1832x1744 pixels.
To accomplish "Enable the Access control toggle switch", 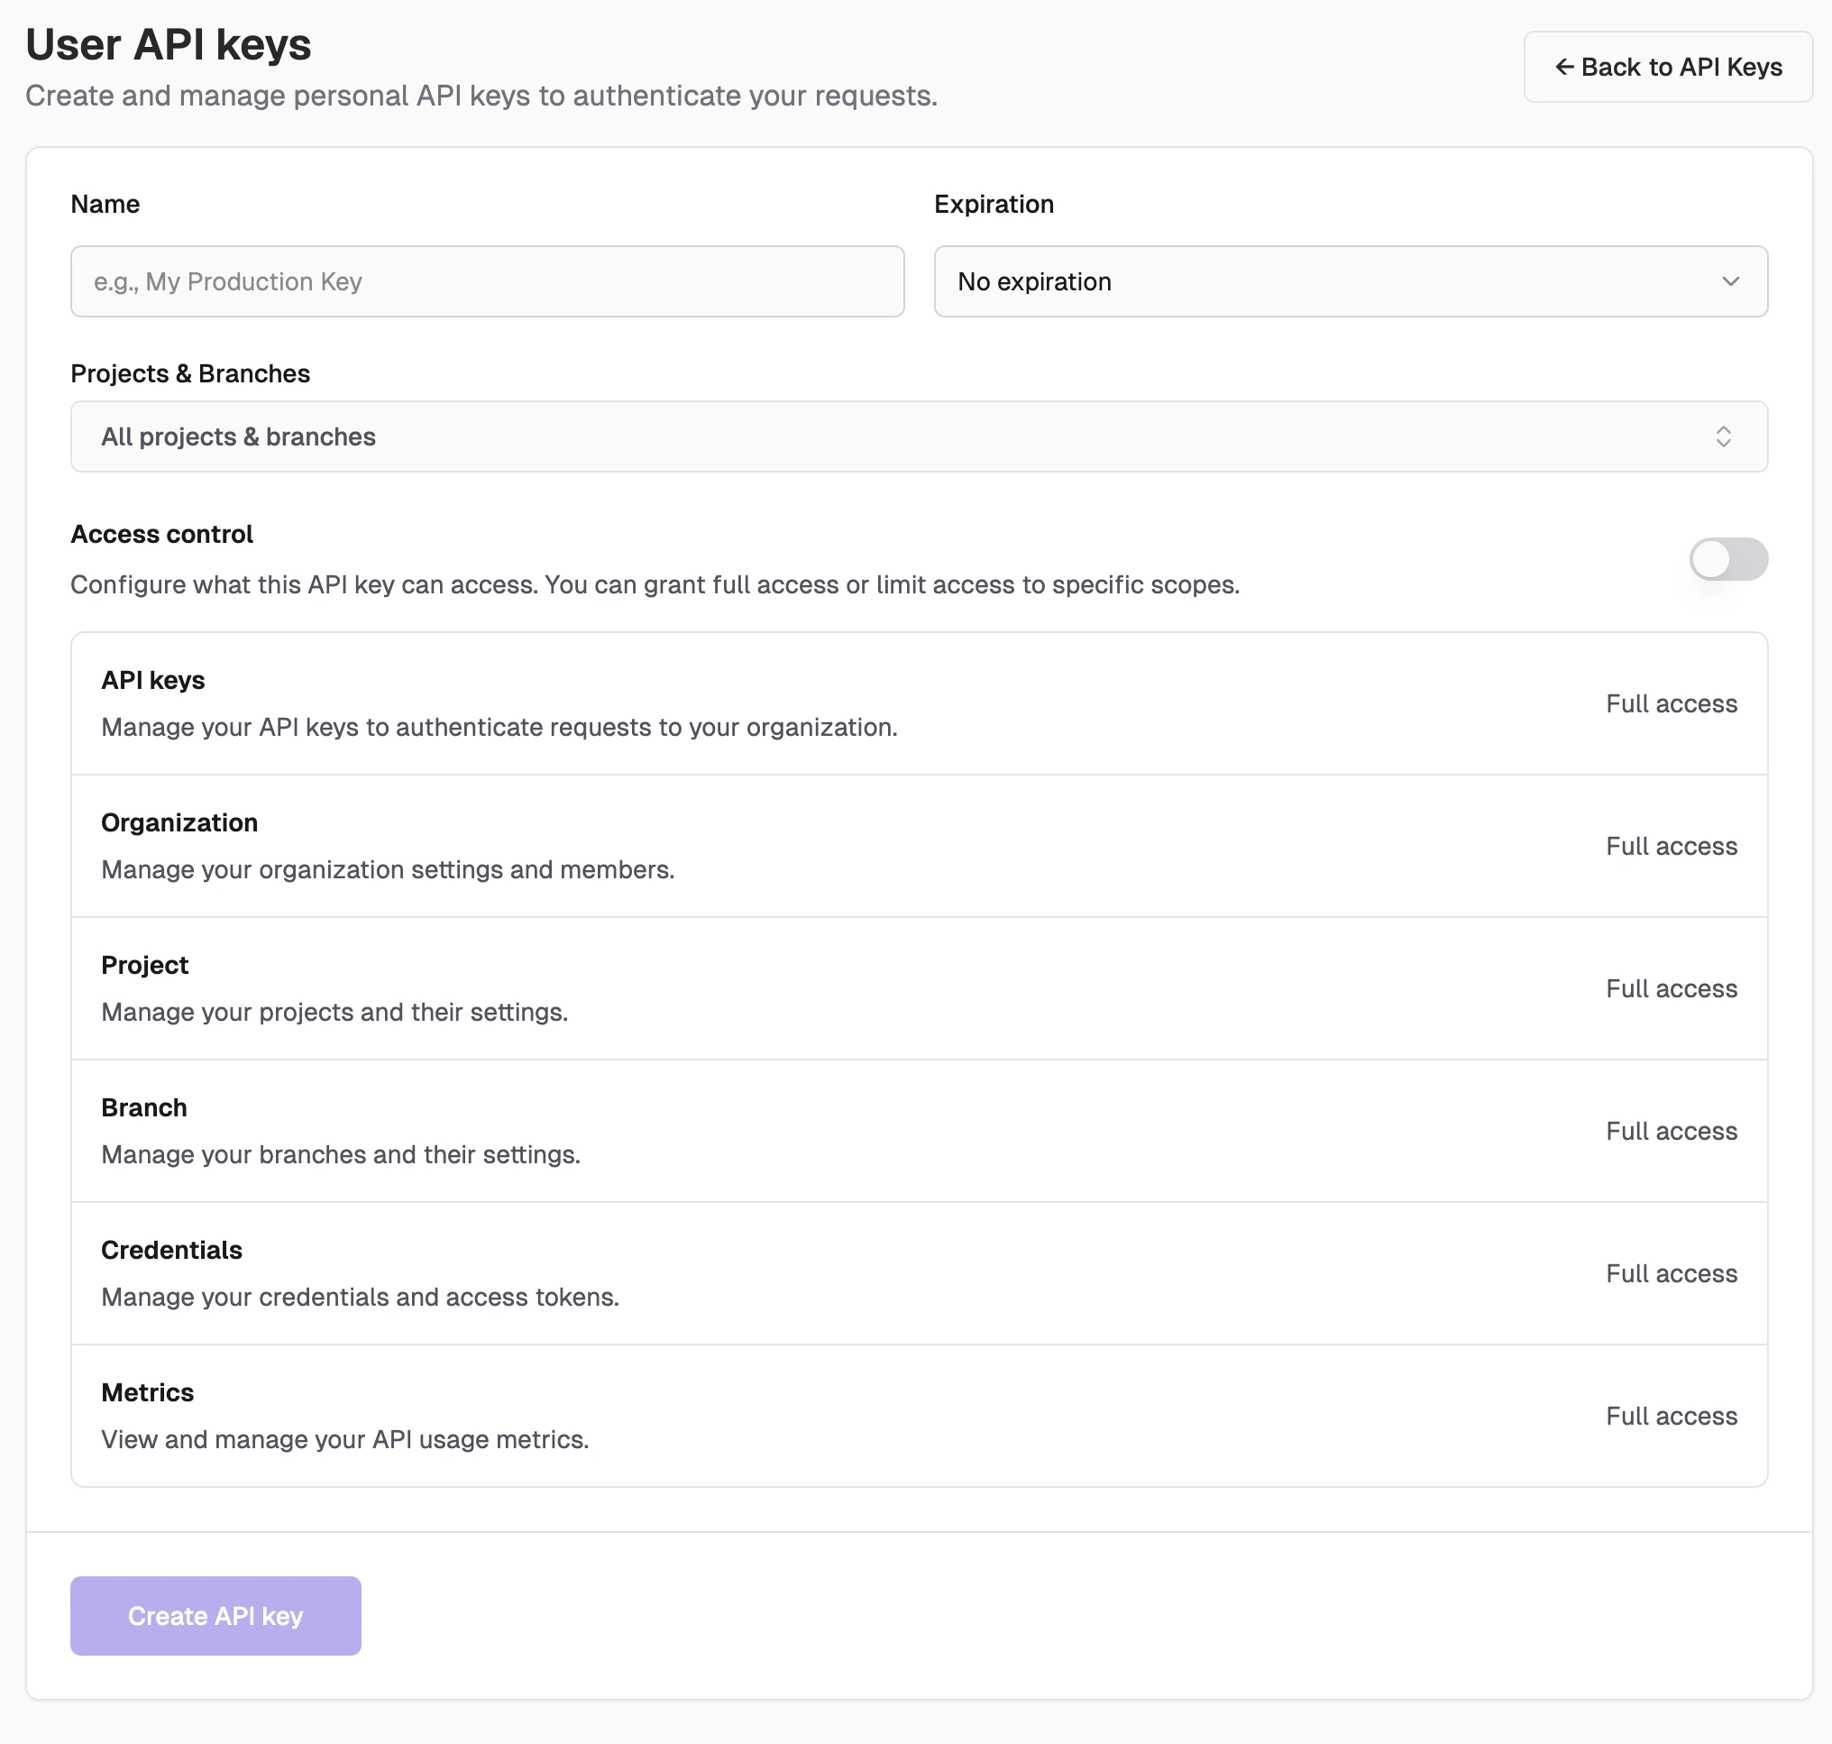I will click(x=1728, y=559).
